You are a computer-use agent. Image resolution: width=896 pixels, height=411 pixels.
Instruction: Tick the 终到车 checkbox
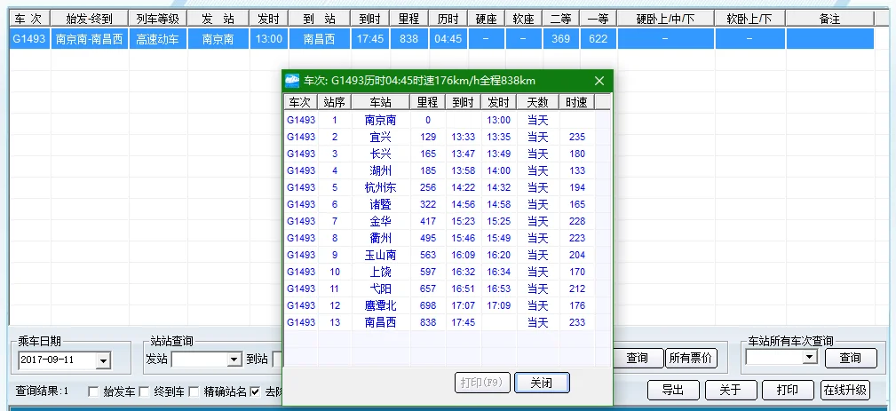tap(144, 391)
